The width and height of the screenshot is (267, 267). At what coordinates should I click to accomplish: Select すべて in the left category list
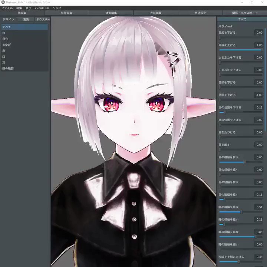(25, 27)
